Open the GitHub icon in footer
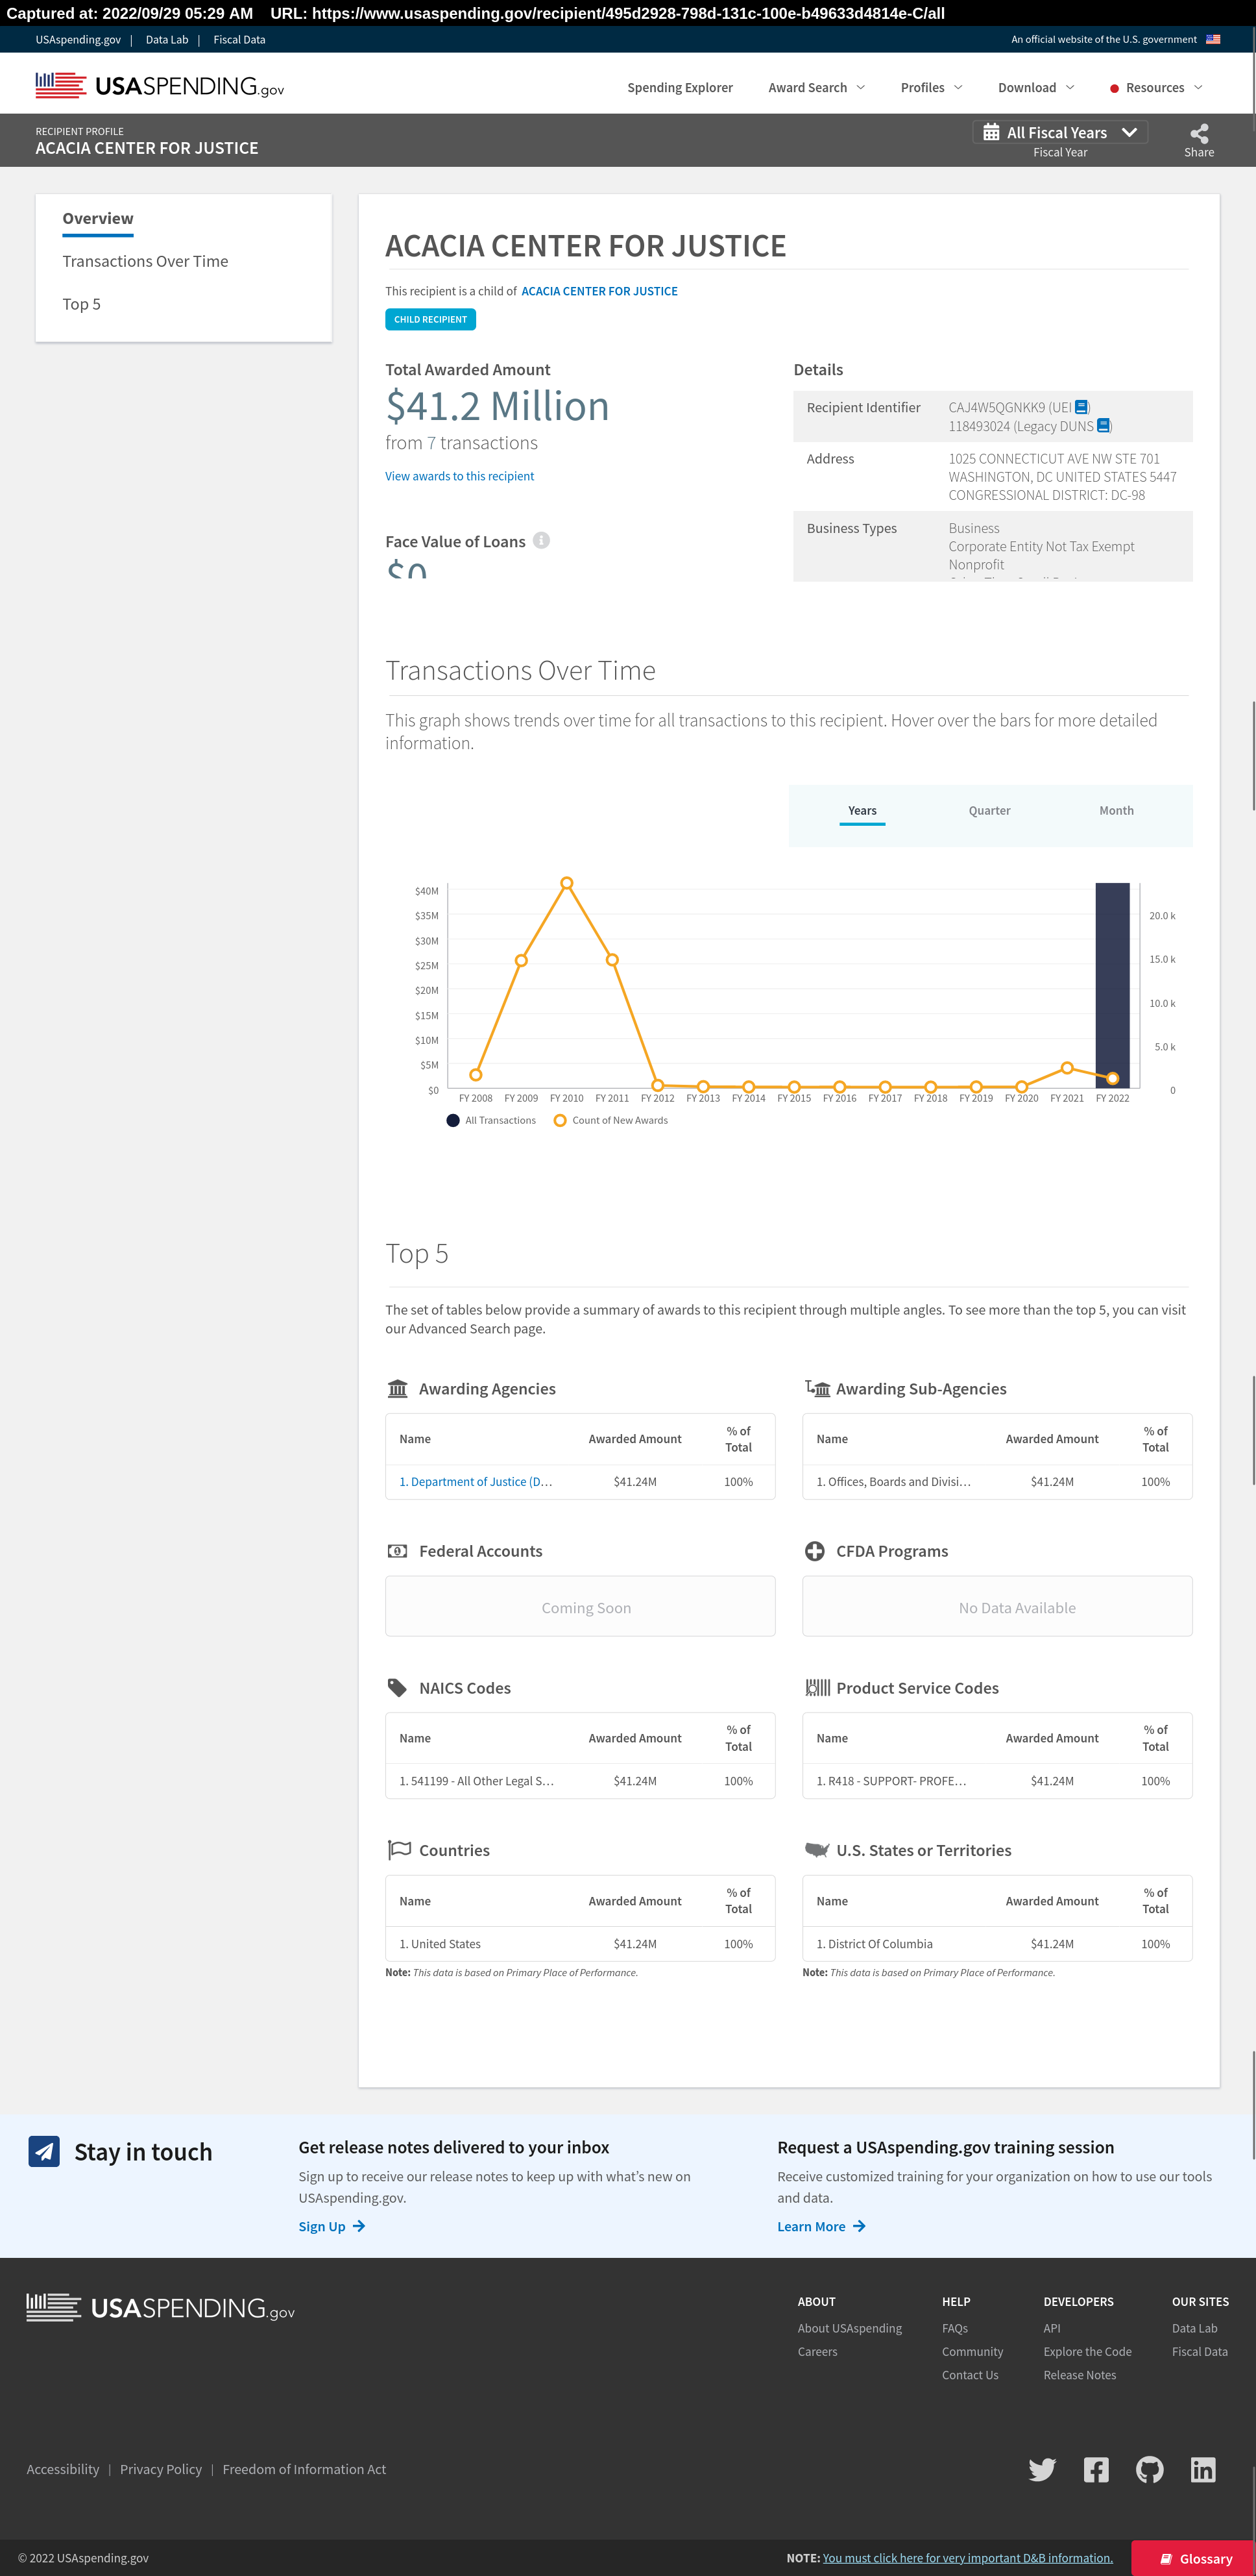Viewport: 1256px width, 2576px height. (x=1149, y=2469)
